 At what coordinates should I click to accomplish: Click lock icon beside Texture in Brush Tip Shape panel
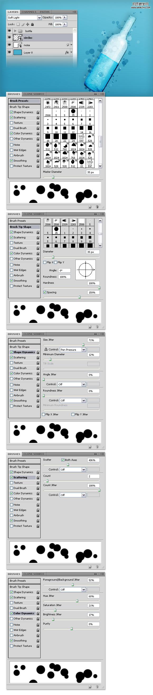tap(38, 243)
